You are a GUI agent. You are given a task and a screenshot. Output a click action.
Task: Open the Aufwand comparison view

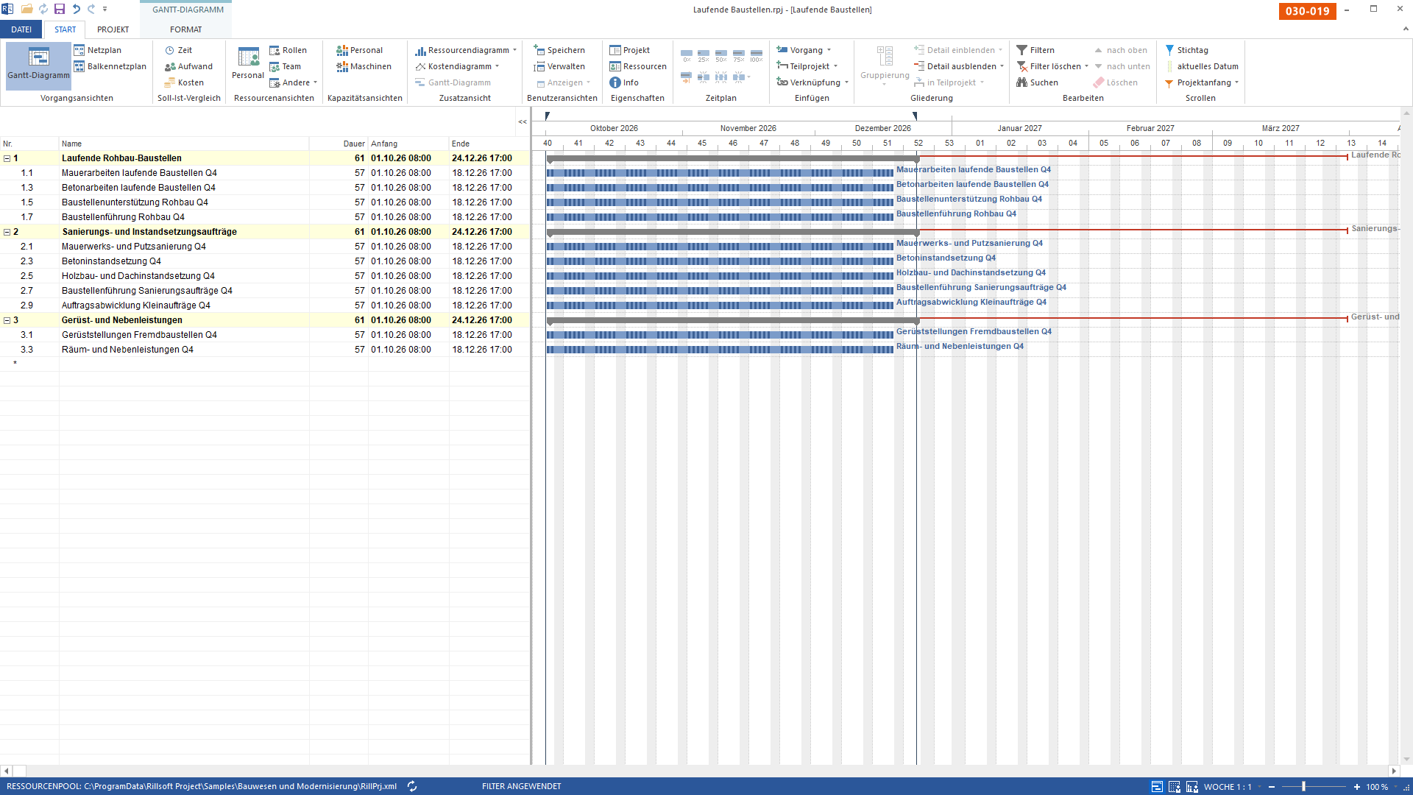[x=188, y=66]
